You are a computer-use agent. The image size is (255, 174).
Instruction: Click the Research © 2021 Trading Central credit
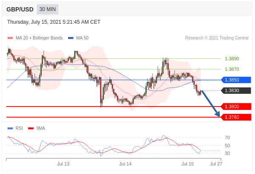click(217, 38)
